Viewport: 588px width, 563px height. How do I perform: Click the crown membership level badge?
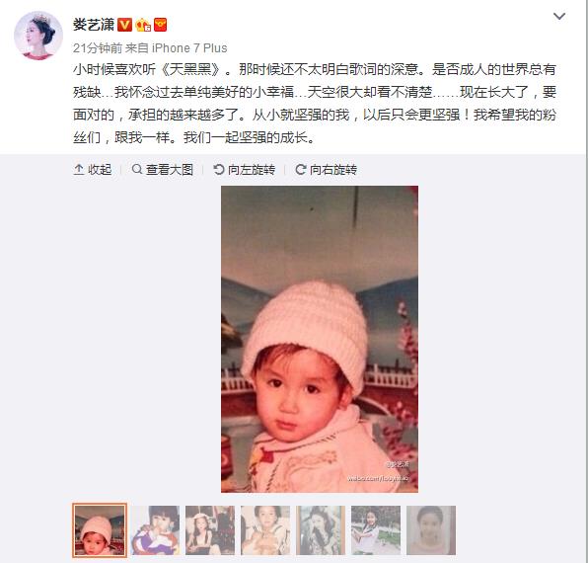point(143,25)
